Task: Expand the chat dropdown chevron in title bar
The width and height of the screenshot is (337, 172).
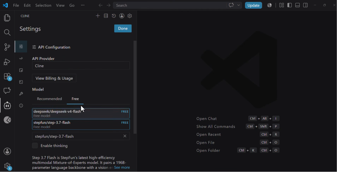Action: click(239, 5)
